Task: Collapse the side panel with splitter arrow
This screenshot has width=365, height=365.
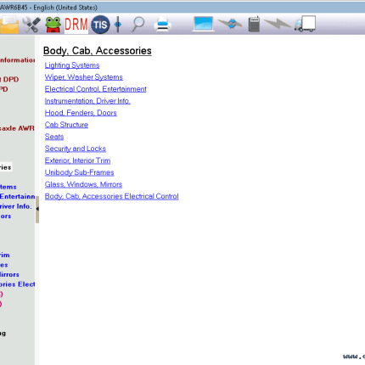Action: (37, 209)
